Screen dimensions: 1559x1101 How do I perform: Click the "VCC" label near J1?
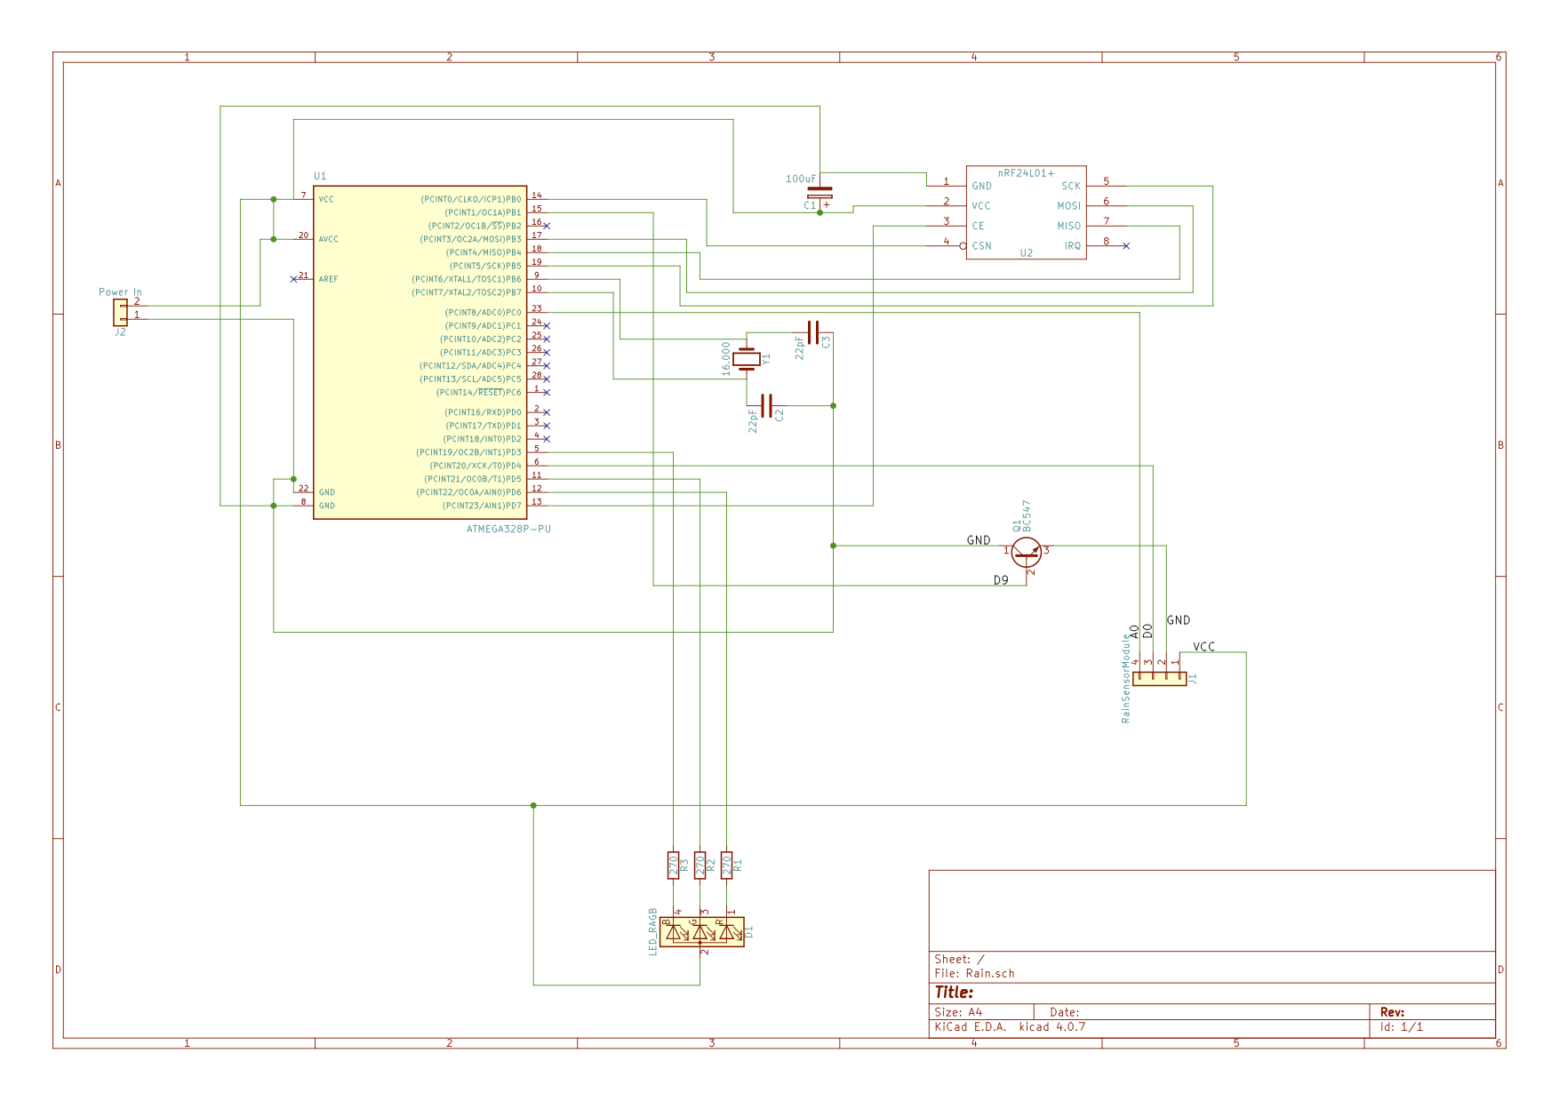point(1203,647)
